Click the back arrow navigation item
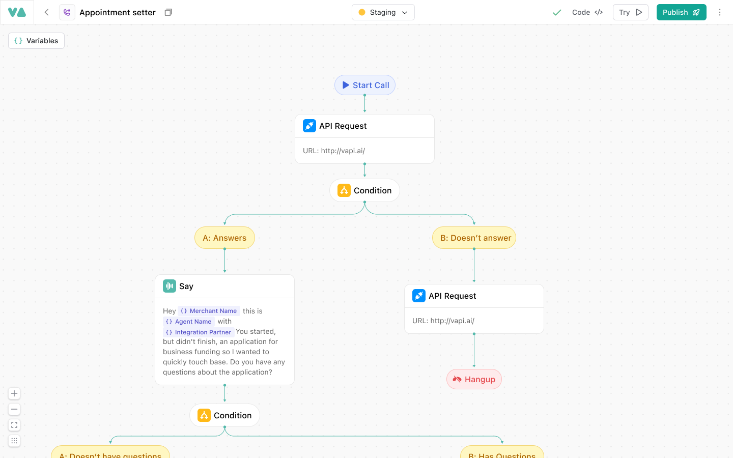Screen dimensions: 733x458 click(46, 12)
